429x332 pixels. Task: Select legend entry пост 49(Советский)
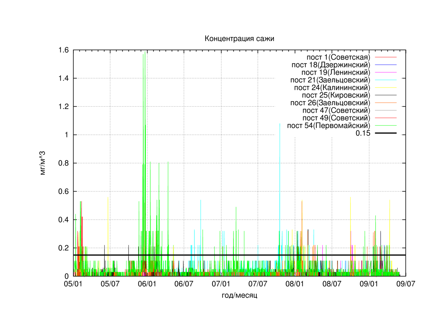coord(336,118)
